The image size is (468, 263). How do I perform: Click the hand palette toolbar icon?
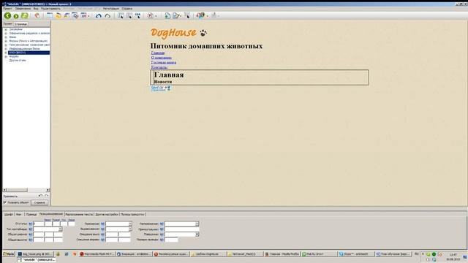pyautogui.click(x=37, y=15)
